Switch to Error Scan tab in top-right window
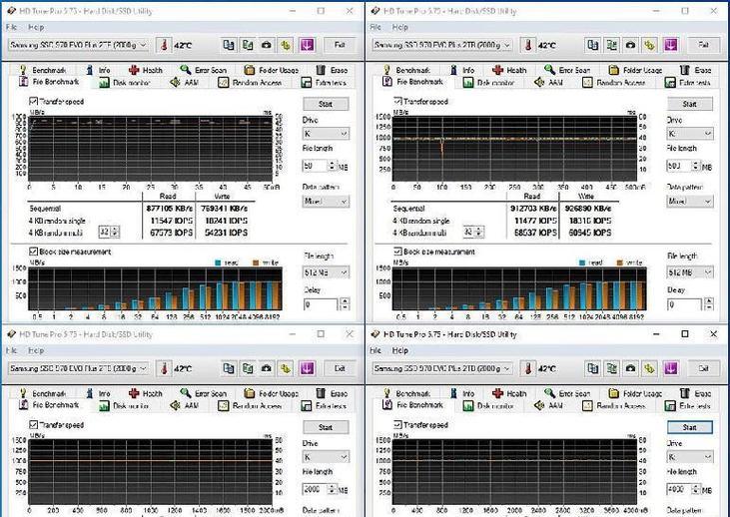Viewport: 730px width, 517px height. (569, 70)
